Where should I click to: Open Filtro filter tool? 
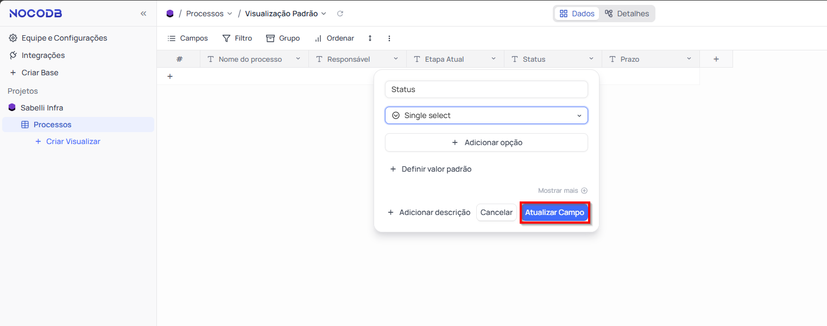pos(237,38)
